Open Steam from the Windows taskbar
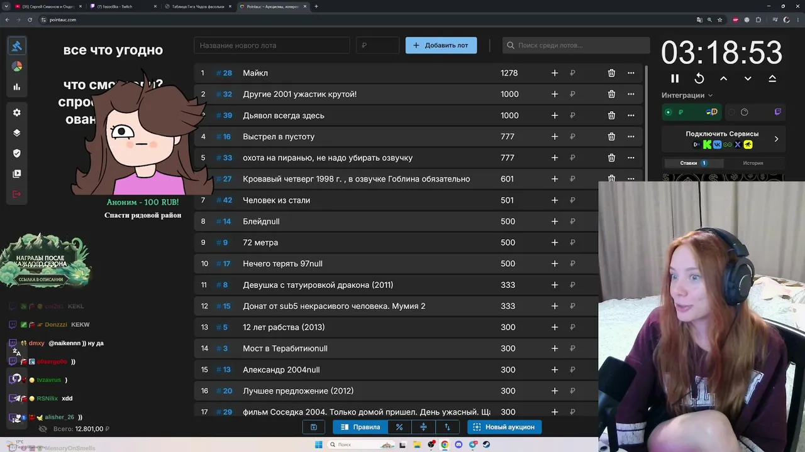This screenshot has width=805, height=452. pyautogui.click(x=486, y=444)
